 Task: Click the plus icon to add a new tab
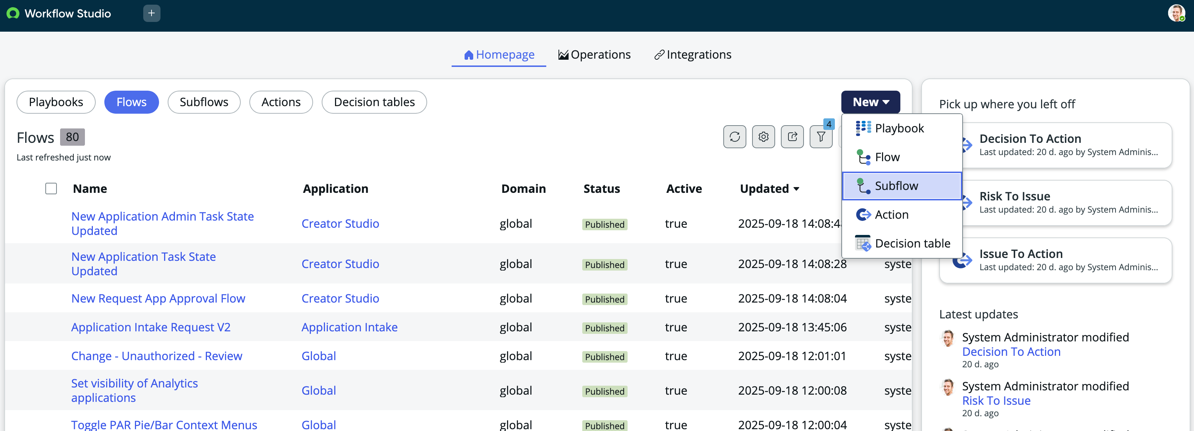coord(151,13)
